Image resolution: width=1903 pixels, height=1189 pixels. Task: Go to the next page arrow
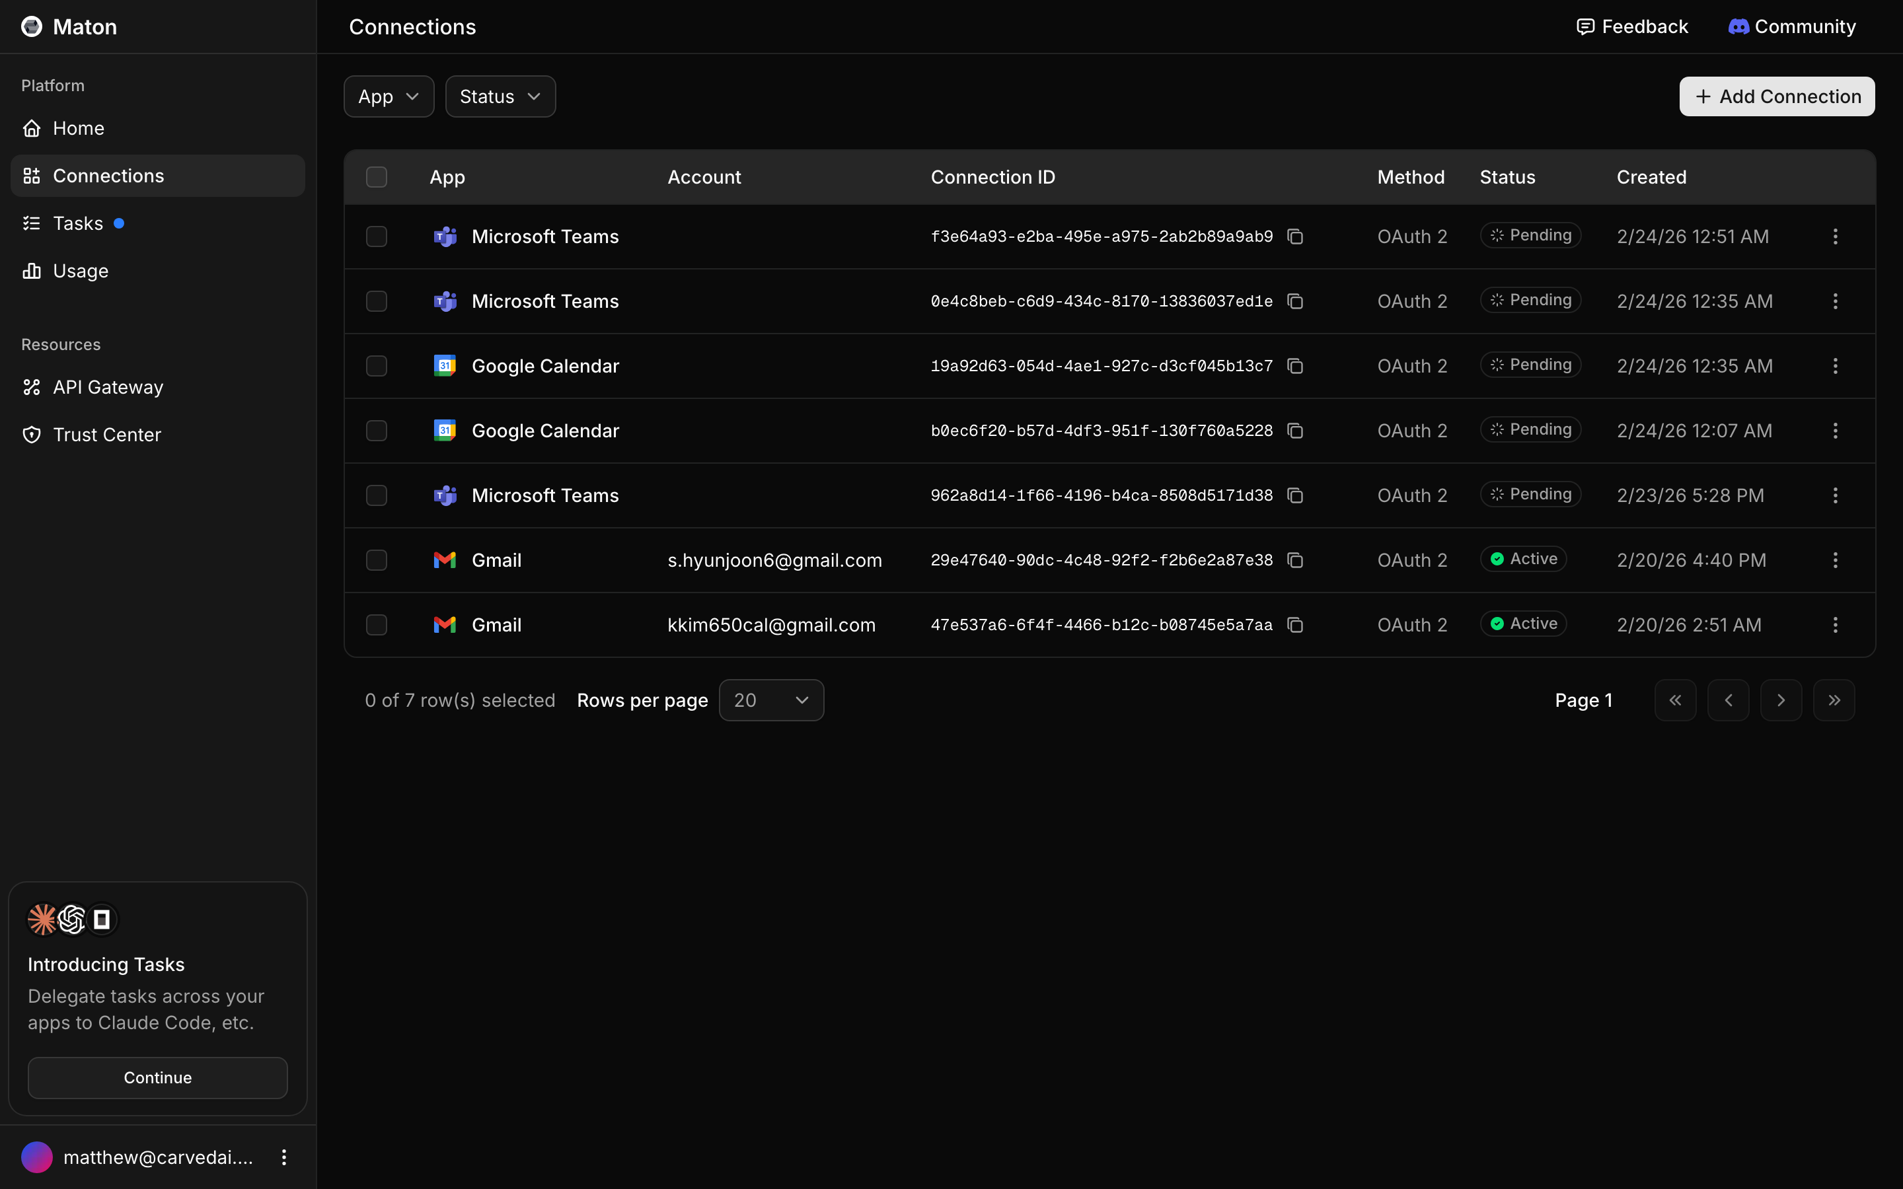[1780, 700]
